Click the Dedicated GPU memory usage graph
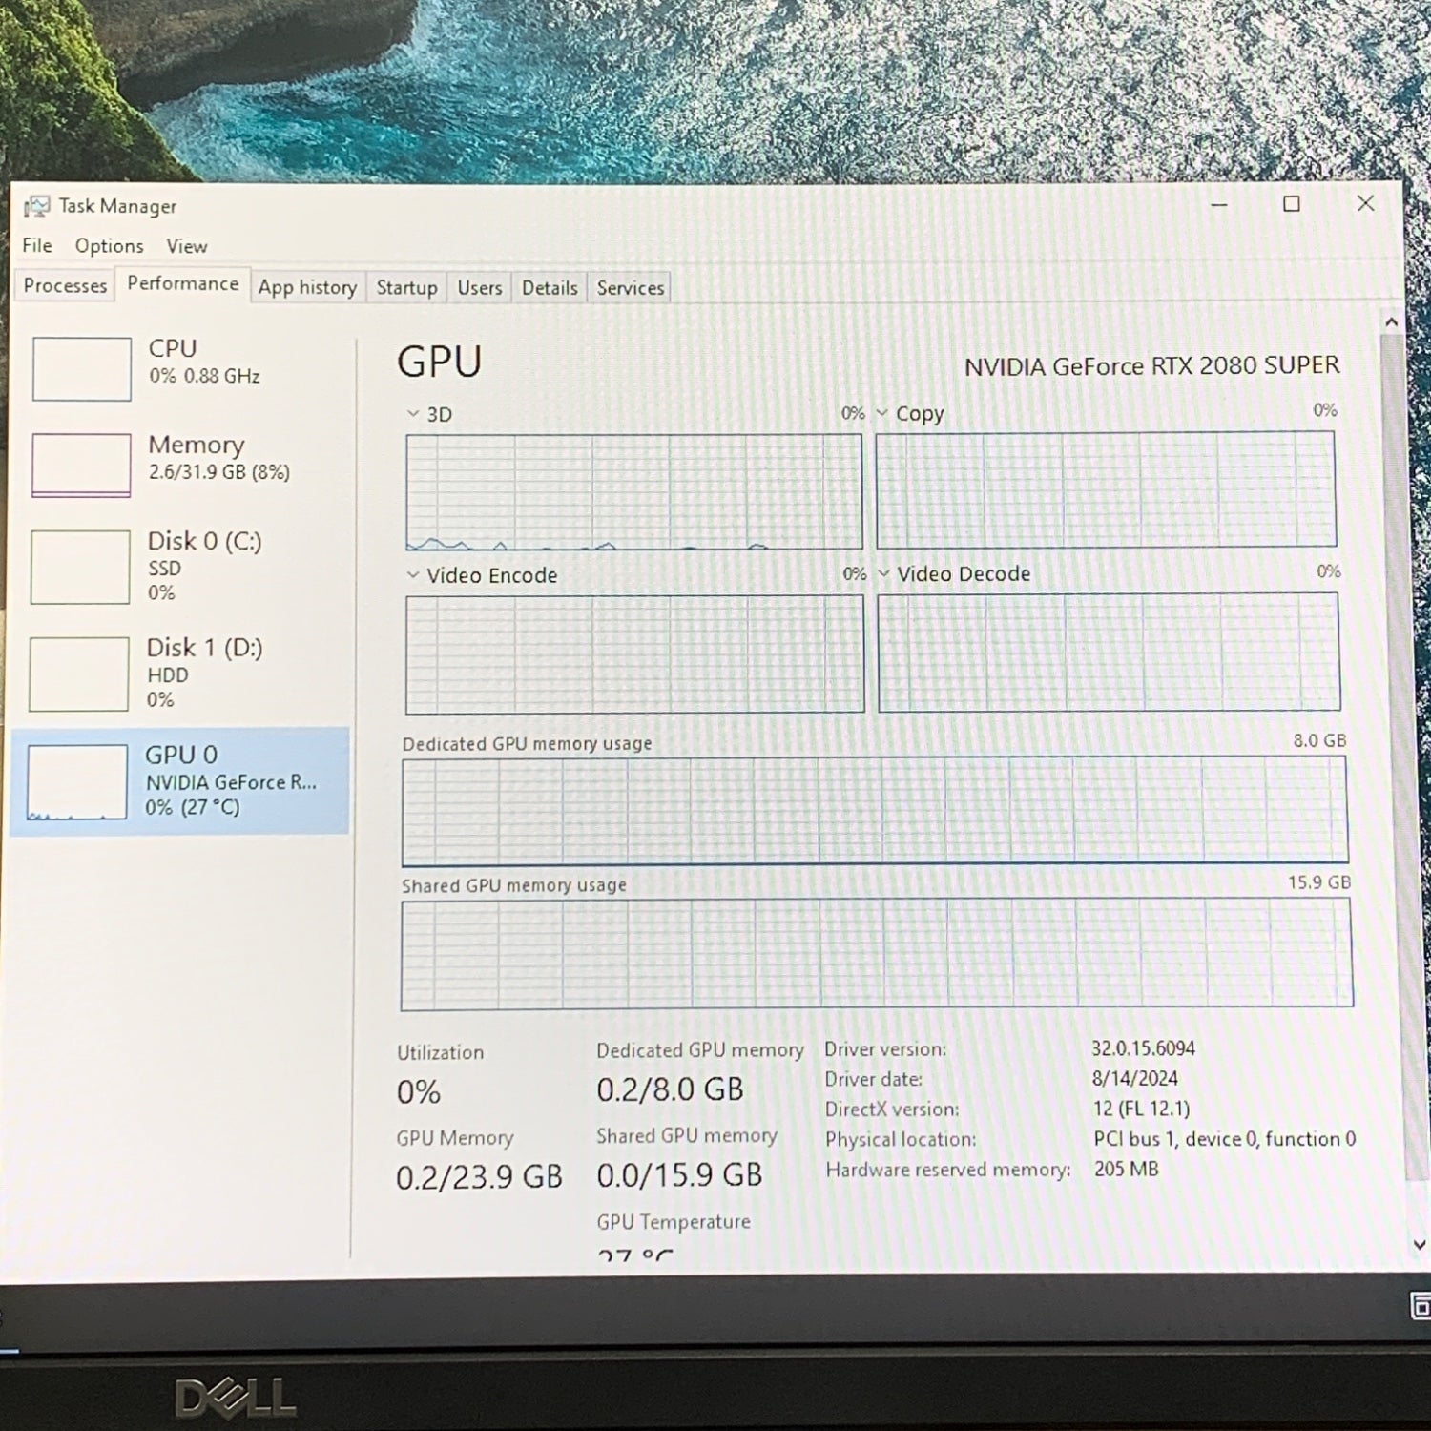 [874, 810]
